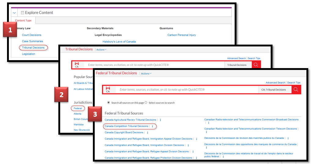Click Canada flag jurisdiction icon in Tribunal Decisions search
Image resolution: width=311 pixels, height=164 pixels.
pos(77,65)
